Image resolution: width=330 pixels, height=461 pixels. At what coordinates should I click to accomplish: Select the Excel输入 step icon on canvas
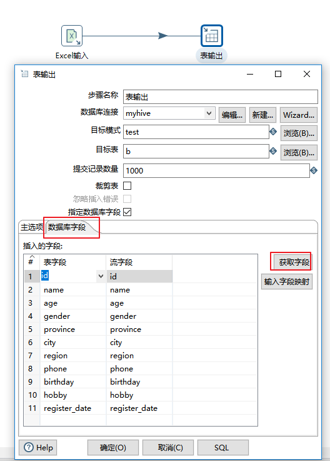click(x=72, y=36)
